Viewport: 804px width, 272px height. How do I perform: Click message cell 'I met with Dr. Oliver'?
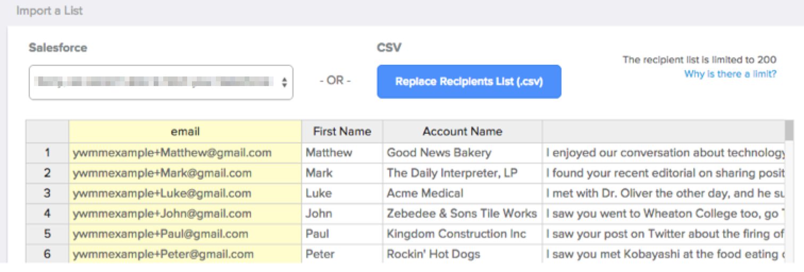pos(664,193)
